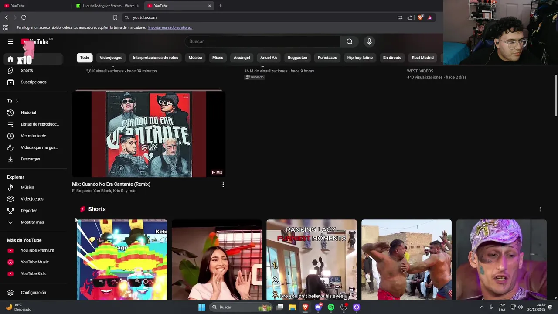Open Ver más tarde in sidebar
This screenshot has height=314, width=558.
(x=34, y=136)
